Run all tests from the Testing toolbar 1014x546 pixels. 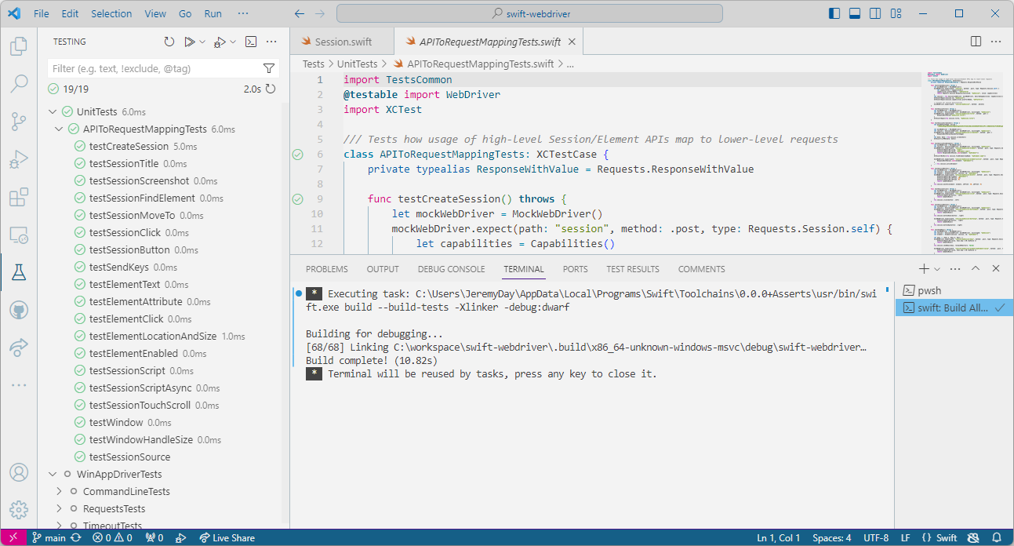click(191, 42)
